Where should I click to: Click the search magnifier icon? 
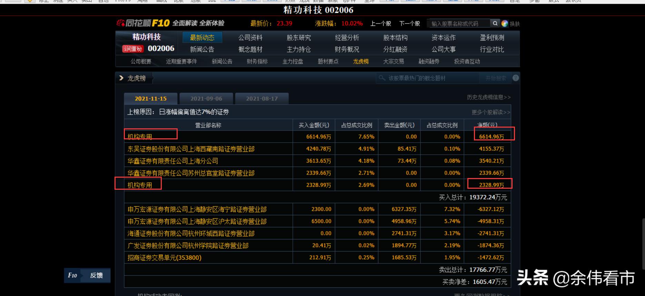point(495,23)
